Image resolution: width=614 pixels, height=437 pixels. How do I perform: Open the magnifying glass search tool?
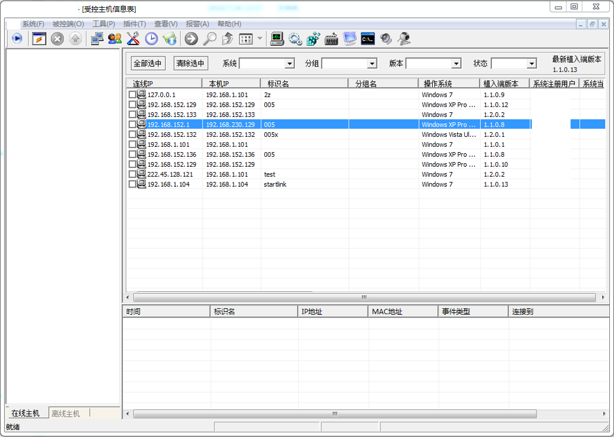[210, 39]
